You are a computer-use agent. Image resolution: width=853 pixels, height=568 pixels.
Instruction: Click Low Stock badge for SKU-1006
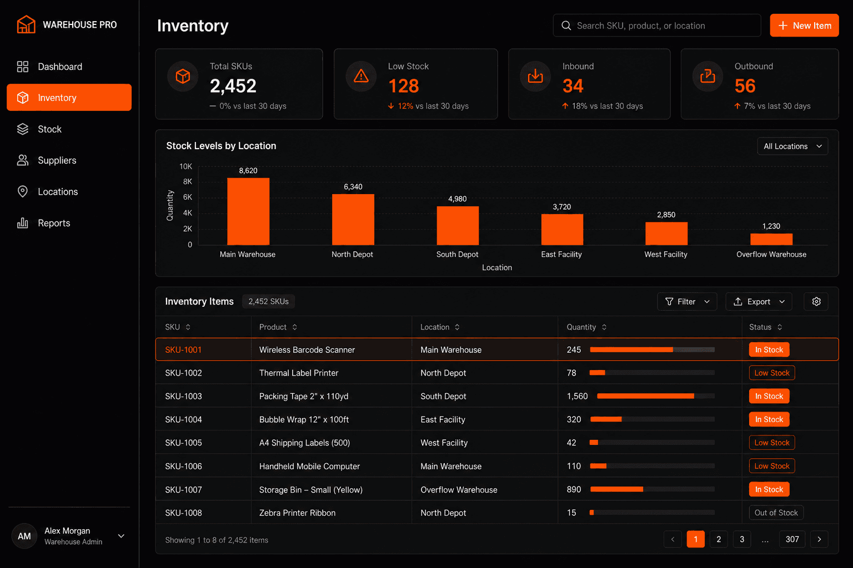(x=772, y=466)
